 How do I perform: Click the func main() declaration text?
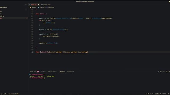41,14
